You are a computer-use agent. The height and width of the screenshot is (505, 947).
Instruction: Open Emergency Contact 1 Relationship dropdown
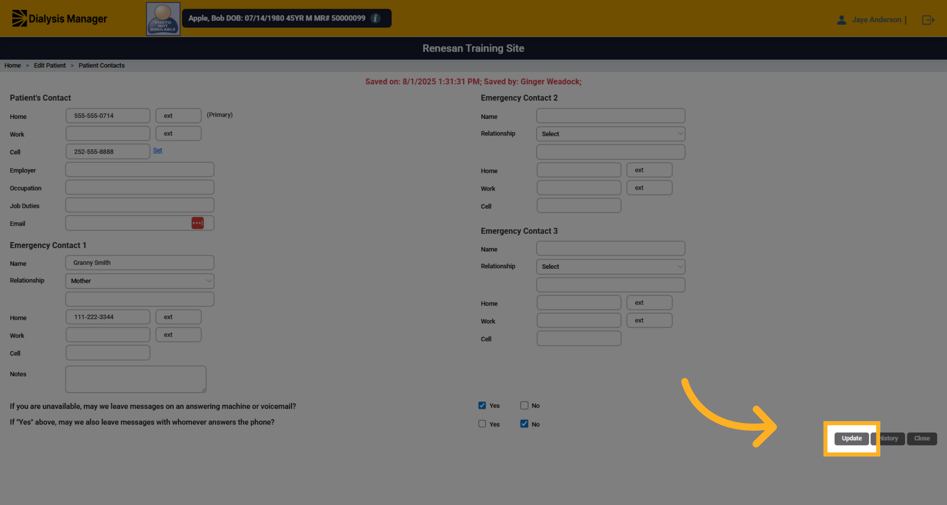coord(140,281)
